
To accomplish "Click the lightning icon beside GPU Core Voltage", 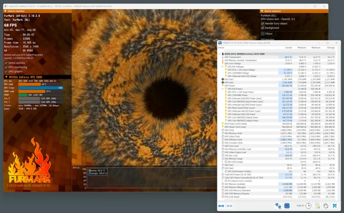I will [223, 63].
